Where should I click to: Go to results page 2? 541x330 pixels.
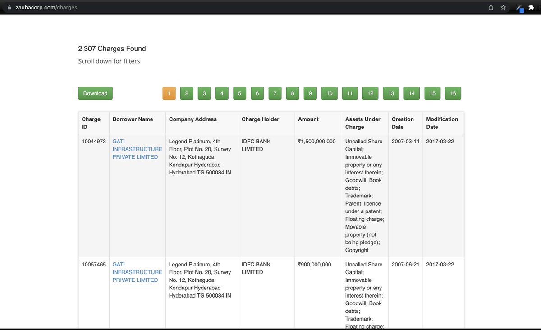(x=187, y=93)
